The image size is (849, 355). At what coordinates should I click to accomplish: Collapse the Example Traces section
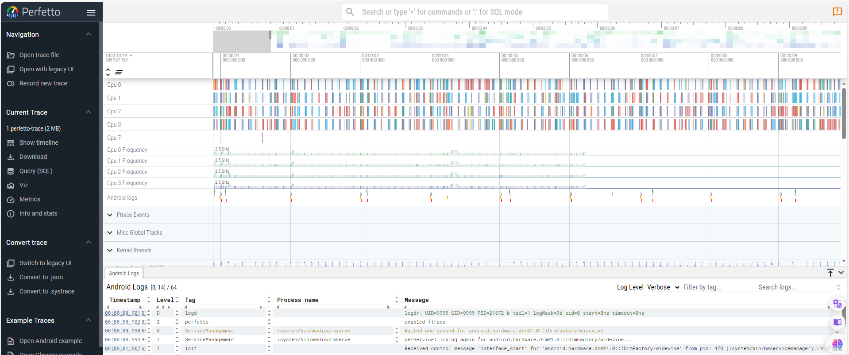(89, 320)
